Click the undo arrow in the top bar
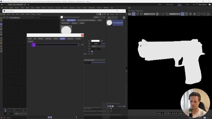This screenshot has width=212, height=119. click(2, 4)
